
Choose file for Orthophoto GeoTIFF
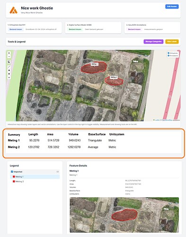click(x=16, y=29)
